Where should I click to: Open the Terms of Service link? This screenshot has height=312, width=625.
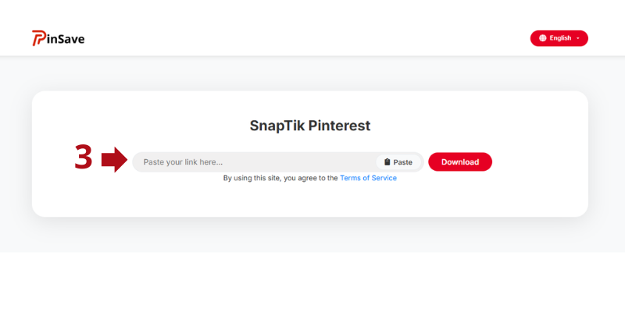click(368, 178)
